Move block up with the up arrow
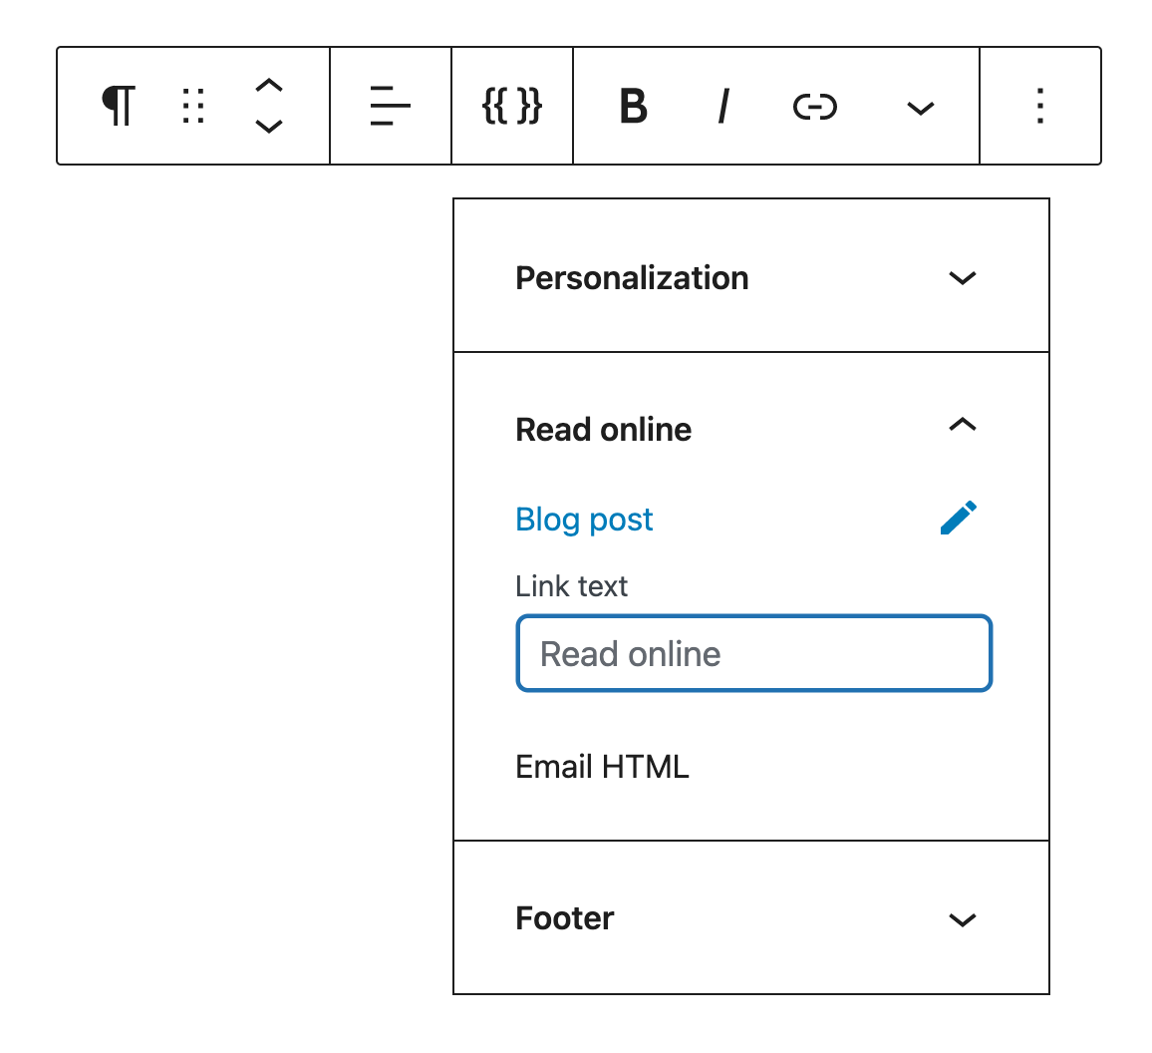Screen dimensions: 1152x1053 click(x=269, y=86)
